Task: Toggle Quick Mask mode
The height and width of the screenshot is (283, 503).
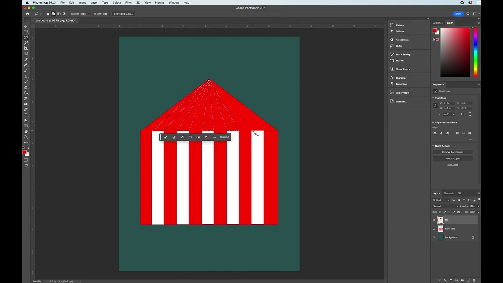Action: tap(26, 160)
